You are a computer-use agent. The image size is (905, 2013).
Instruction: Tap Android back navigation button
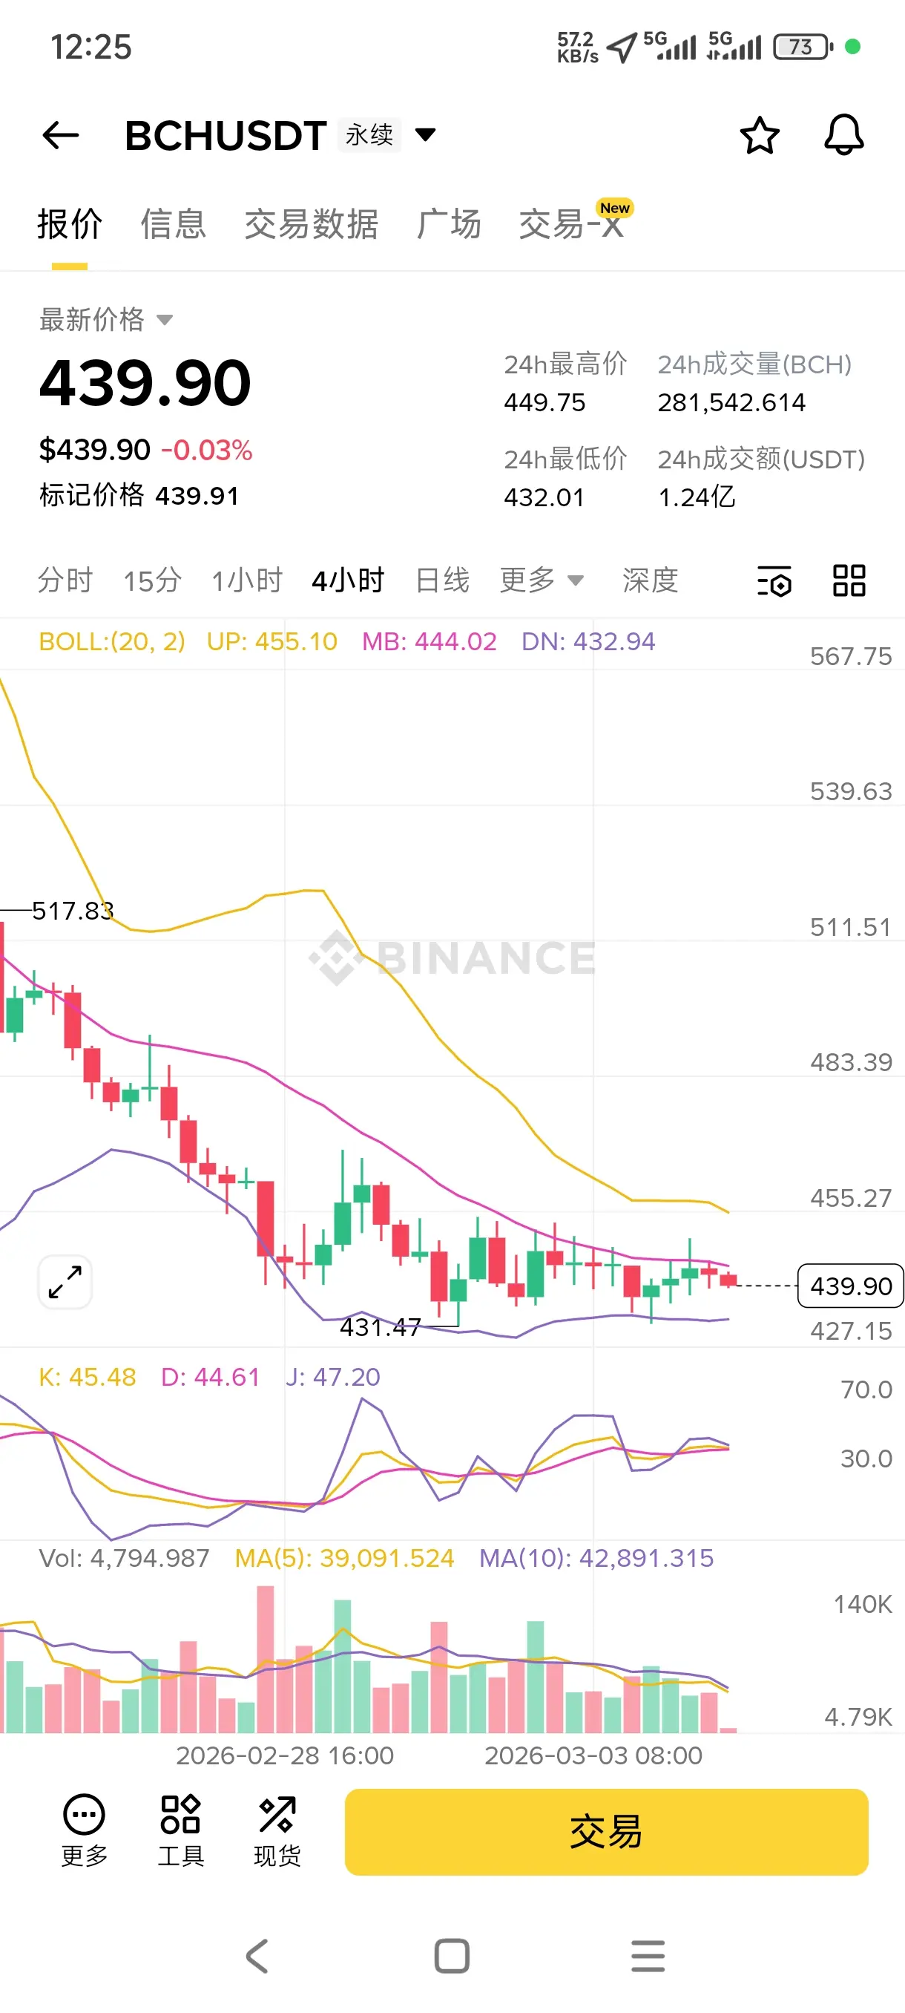click(257, 1956)
